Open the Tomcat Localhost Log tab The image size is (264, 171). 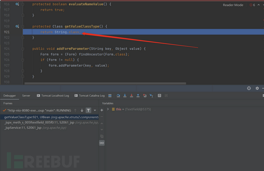53,96
